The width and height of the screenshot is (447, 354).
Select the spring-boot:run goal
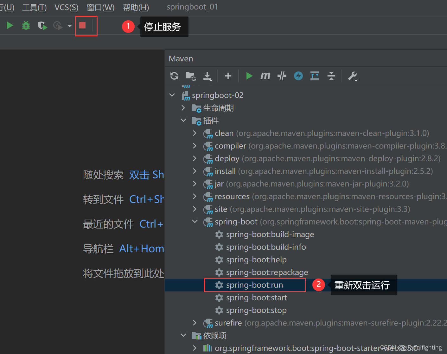[x=254, y=285]
